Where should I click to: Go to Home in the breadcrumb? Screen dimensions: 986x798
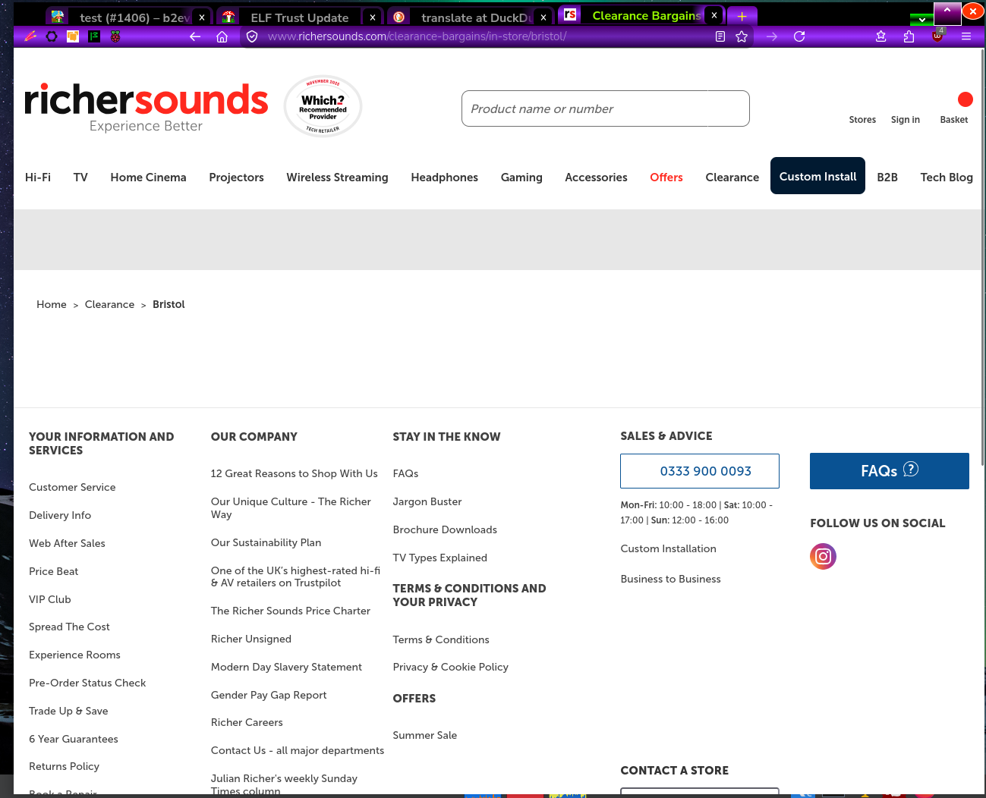52,304
